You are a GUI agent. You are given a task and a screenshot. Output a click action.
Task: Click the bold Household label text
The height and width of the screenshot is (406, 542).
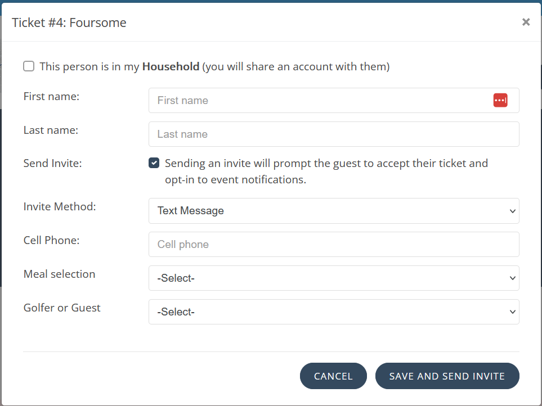pos(171,66)
